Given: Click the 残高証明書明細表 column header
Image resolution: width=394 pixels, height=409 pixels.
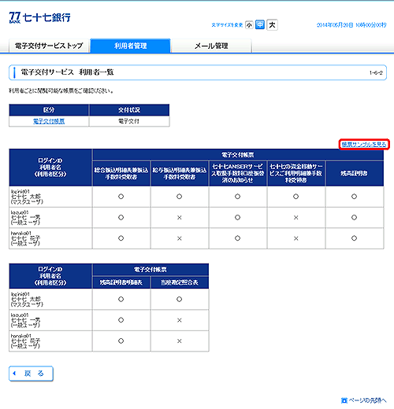Looking at the screenshot, I should pyautogui.click(x=121, y=282).
